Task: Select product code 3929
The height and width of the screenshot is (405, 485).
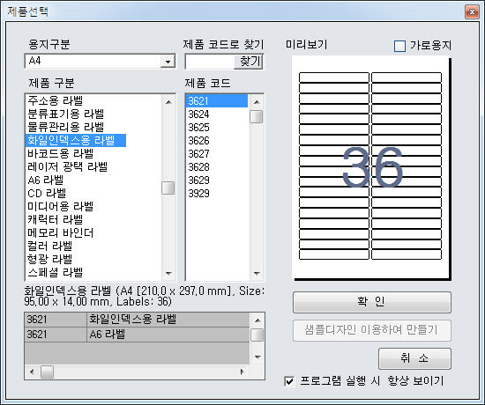Action: 198,194
